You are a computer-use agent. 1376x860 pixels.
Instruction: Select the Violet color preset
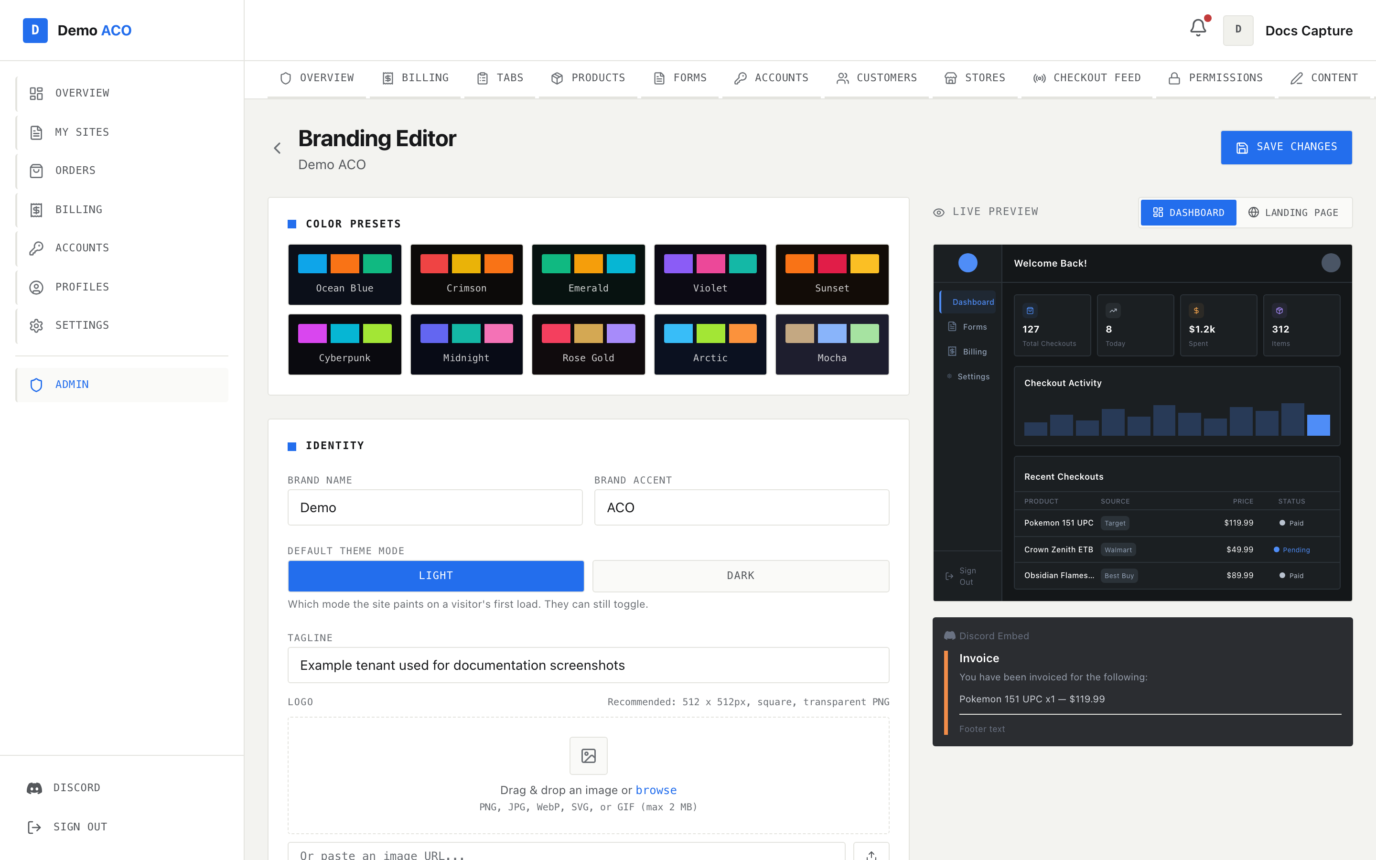coord(710,275)
